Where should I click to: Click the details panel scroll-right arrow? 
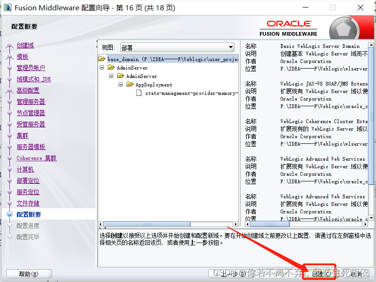click(x=366, y=224)
